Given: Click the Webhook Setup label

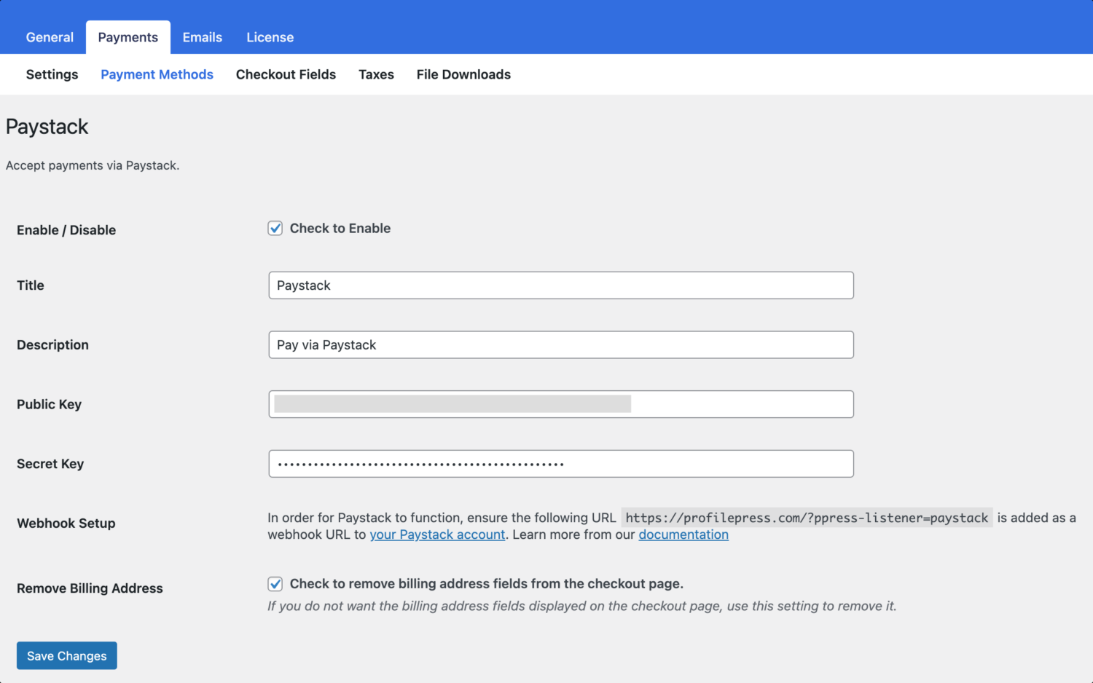Looking at the screenshot, I should (x=66, y=524).
